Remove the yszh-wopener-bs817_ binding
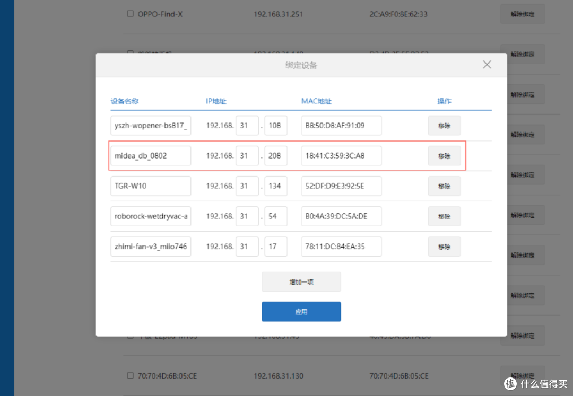 click(x=445, y=126)
